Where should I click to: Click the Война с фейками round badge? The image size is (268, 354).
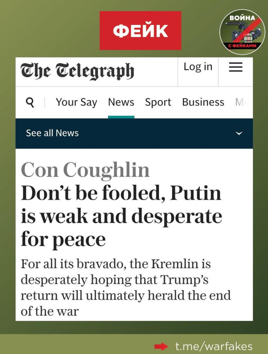(242, 31)
